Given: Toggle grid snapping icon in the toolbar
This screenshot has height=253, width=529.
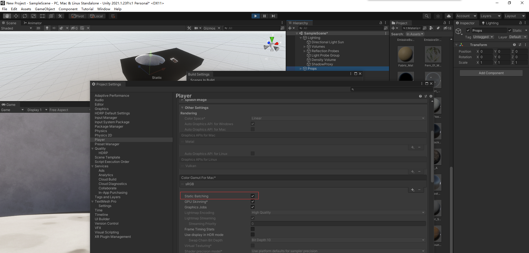Looking at the screenshot, I should pos(113,16).
